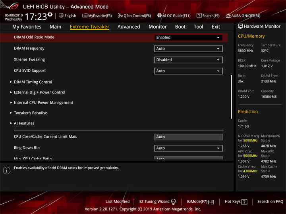This screenshot has width=286, height=214.
Task: Open Xtreme Tweaking dropdown
Action: click(x=188, y=60)
